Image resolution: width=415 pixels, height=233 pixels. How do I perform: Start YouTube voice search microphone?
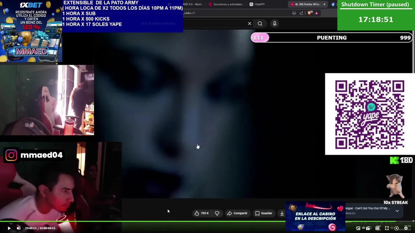pyautogui.click(x=275, y=23)
